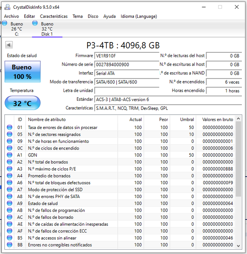Click the Umbral column header
Viewport: 247px width, 254px height.
click(183, 119)
